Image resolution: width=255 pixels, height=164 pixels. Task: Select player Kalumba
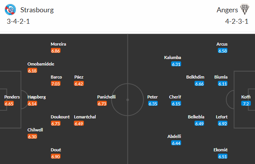click(172, 57)
